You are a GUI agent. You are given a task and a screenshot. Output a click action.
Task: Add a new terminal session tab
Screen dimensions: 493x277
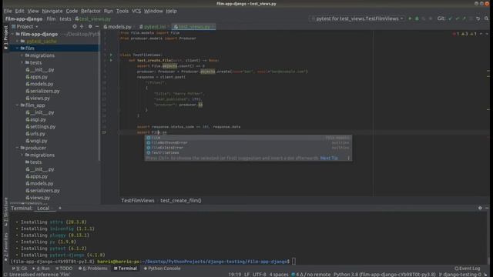60,208
